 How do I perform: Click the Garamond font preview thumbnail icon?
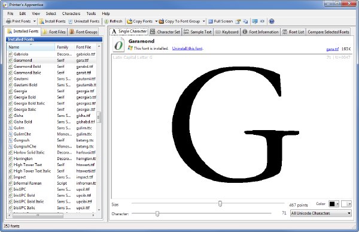[x=118, y=44]
